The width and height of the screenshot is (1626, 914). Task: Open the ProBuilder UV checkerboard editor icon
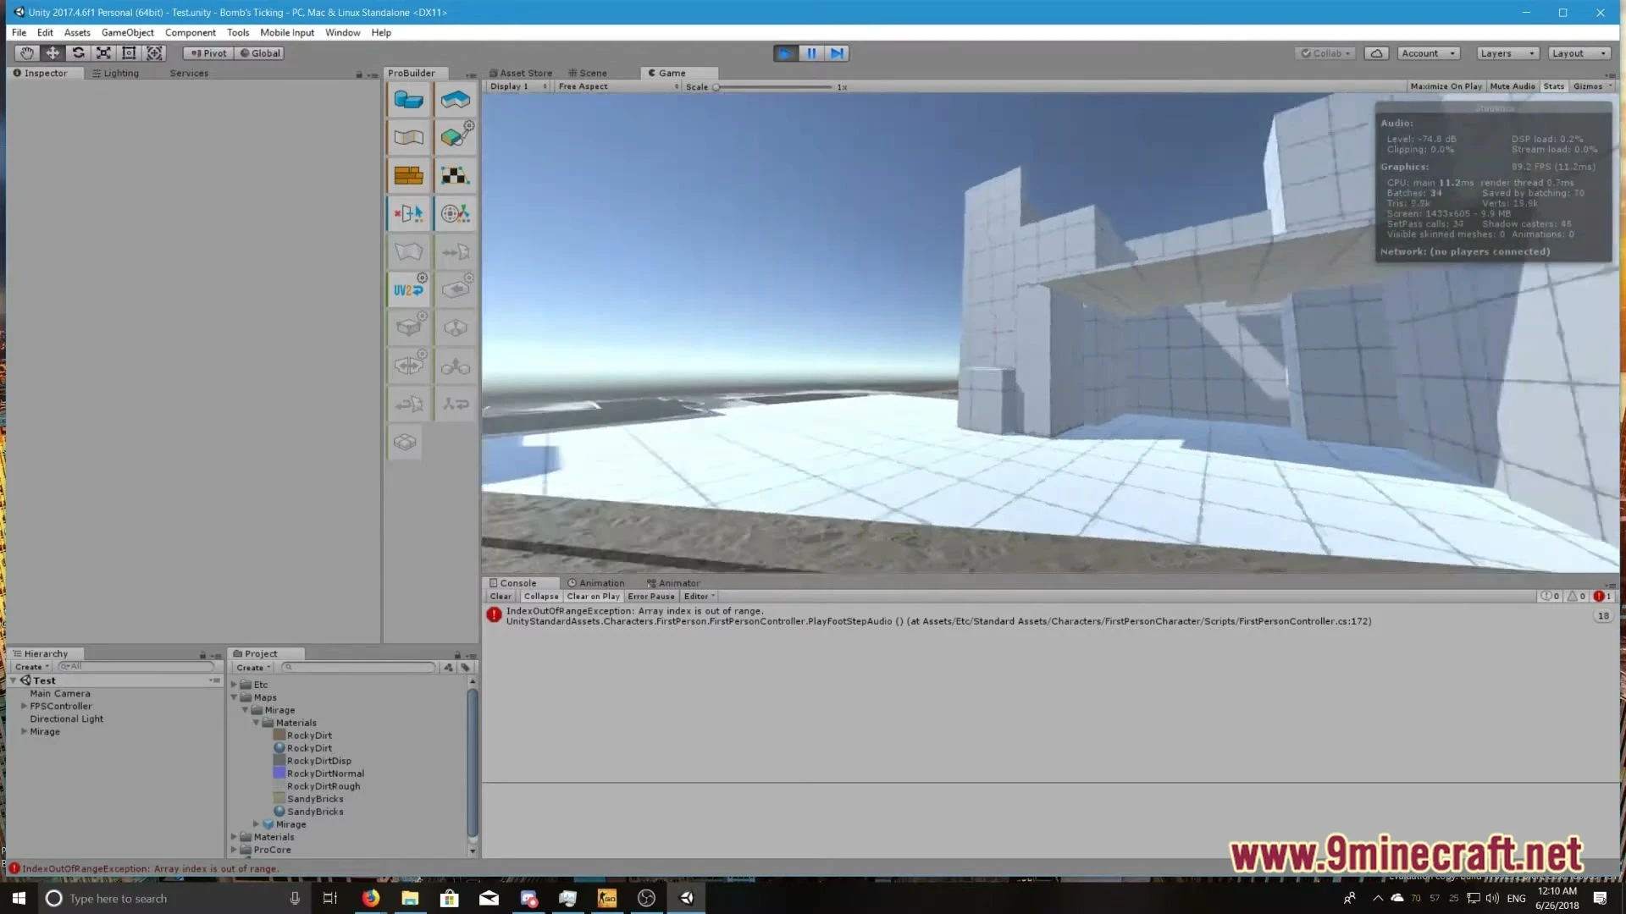(455, 175)
